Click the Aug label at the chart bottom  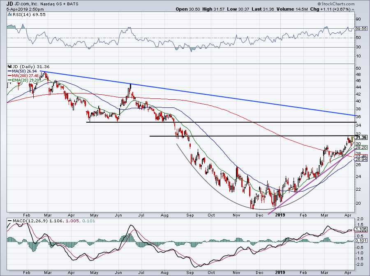coord(164,272)
